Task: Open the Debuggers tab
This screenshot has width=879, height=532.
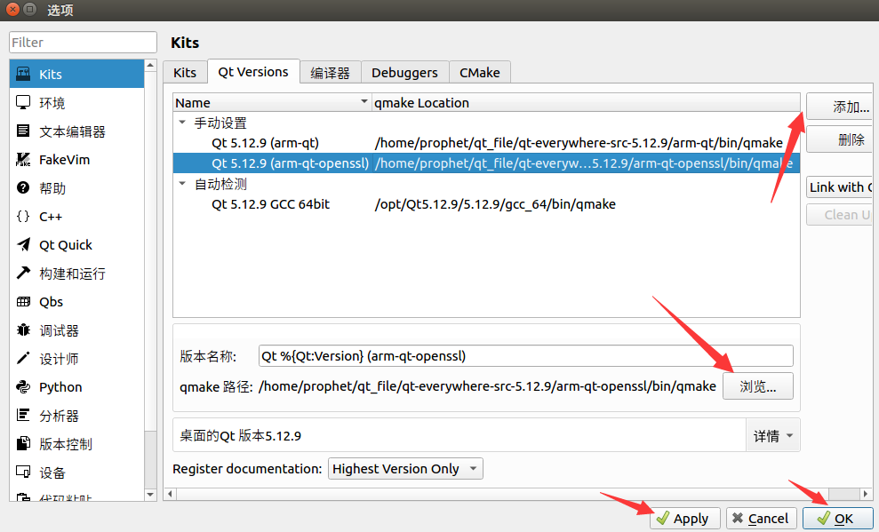Action: click(x=404, y=72)
